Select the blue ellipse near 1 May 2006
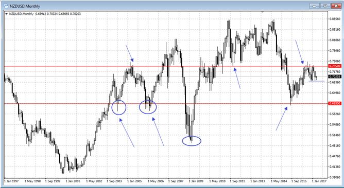 click(x=148, y=107)
